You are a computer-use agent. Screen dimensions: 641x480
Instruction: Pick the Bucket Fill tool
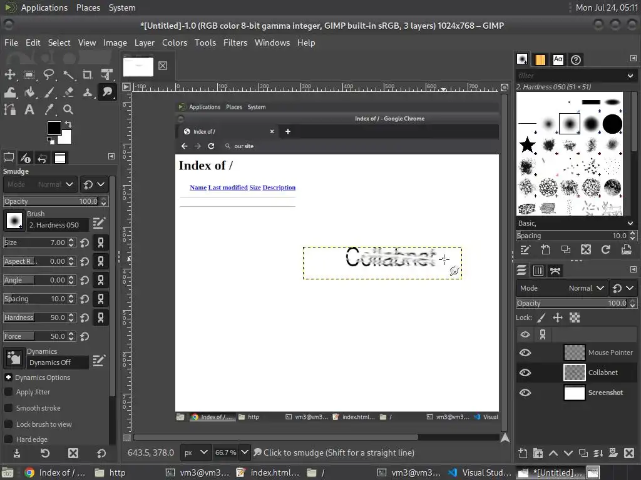tap(29, 92)
